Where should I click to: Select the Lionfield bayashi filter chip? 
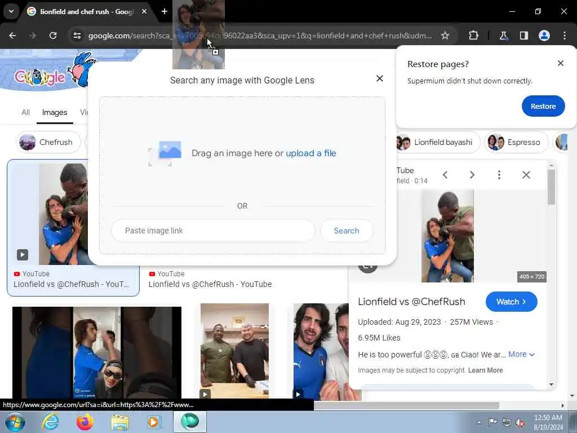[437, 142]
